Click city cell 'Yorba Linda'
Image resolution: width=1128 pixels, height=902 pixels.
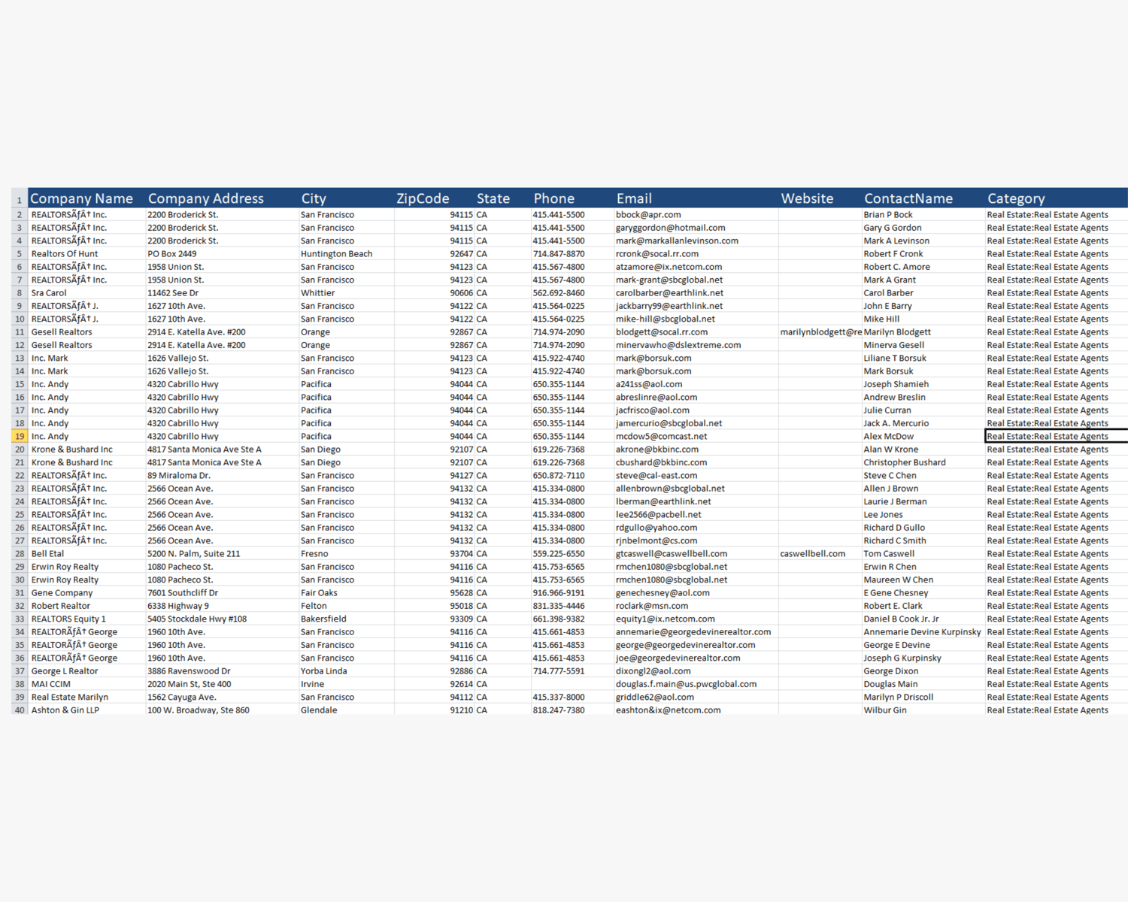coord(347,670)
